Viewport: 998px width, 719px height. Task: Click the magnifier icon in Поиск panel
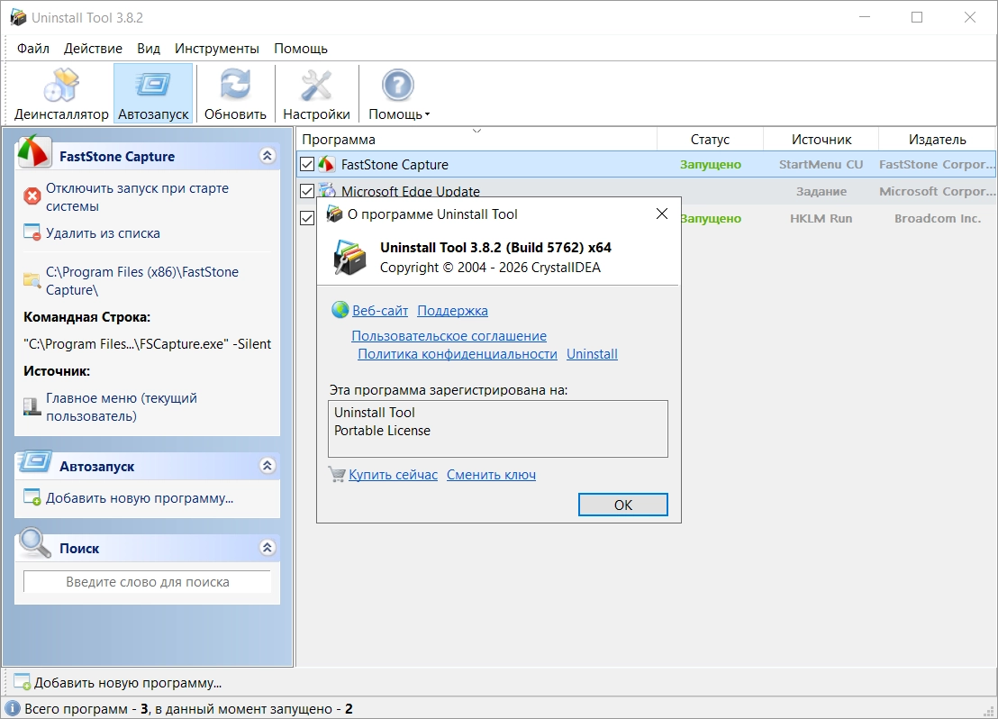(x=34, y=543)
